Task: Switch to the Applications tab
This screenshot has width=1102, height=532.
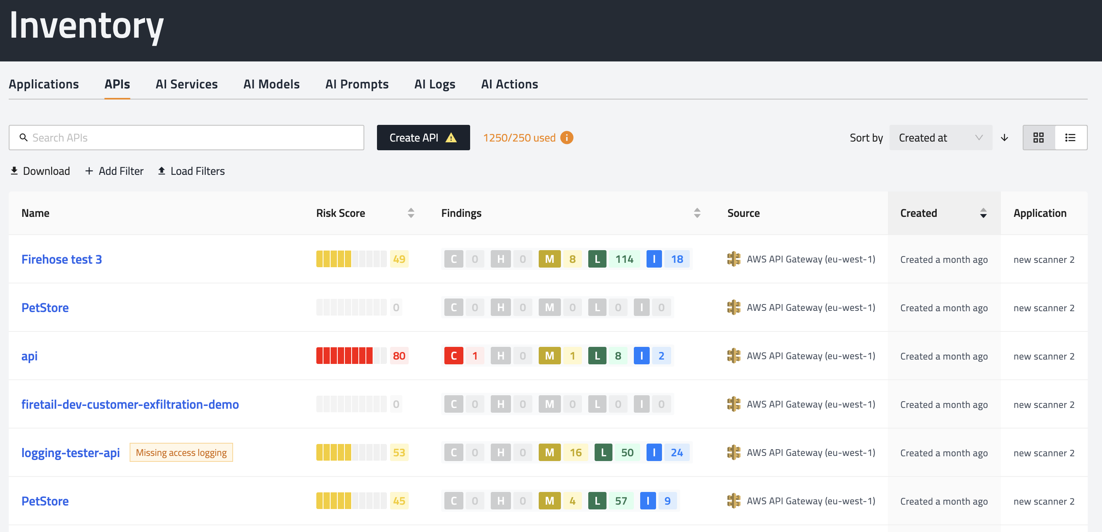Action: click(x=44, y=84)
